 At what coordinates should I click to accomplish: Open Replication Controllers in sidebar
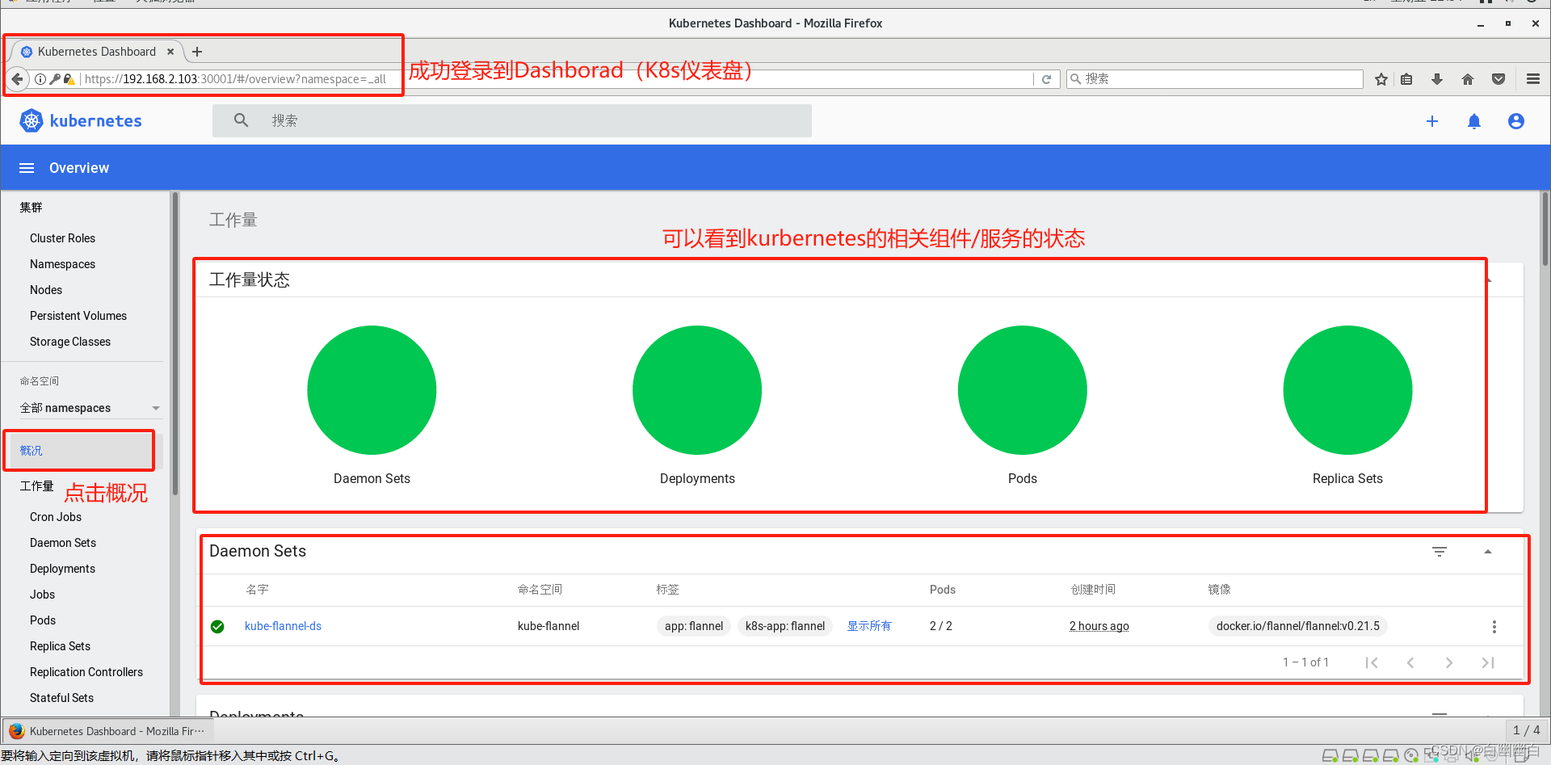point(86,672)
